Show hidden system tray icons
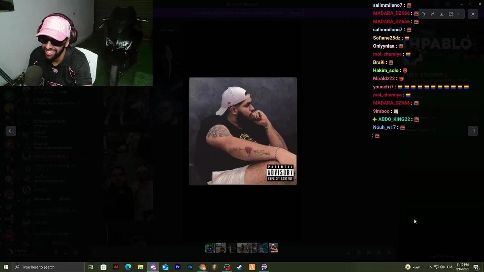The image size is (484, 272). pyautogui.click(x=430, y=267)
